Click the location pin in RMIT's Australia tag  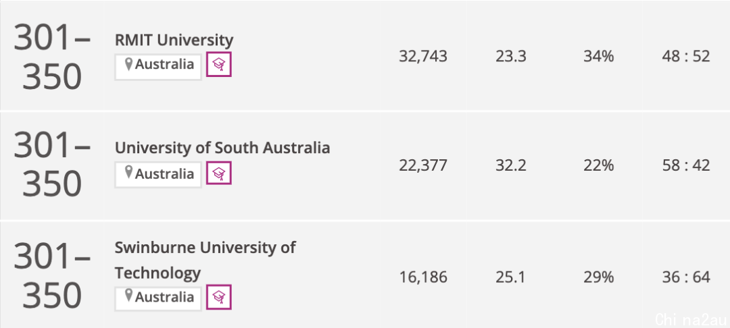point(129,64)
